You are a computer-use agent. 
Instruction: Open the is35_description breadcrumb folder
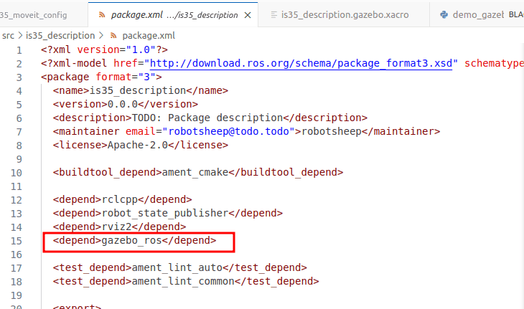pyautogui.click(x=60, y=35)
